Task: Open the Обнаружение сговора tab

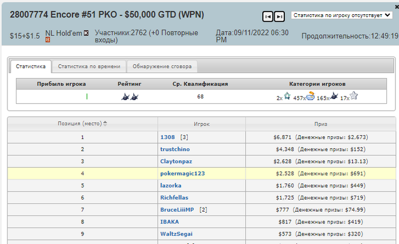Action: point(162,66)
